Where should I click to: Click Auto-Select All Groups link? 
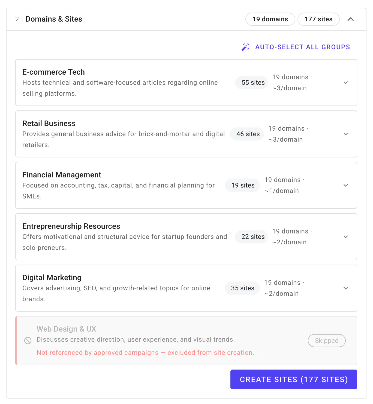coord(303,47)
